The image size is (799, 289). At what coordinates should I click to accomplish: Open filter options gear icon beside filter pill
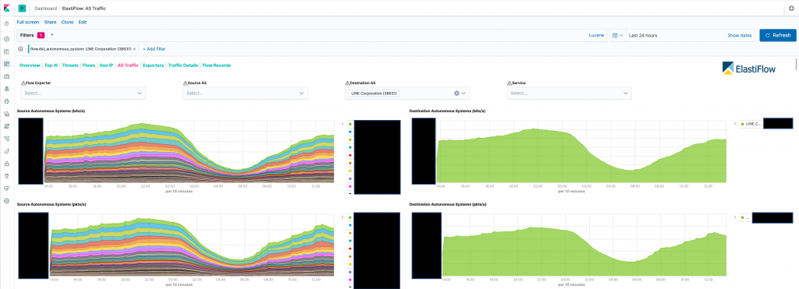coord(20,49)
